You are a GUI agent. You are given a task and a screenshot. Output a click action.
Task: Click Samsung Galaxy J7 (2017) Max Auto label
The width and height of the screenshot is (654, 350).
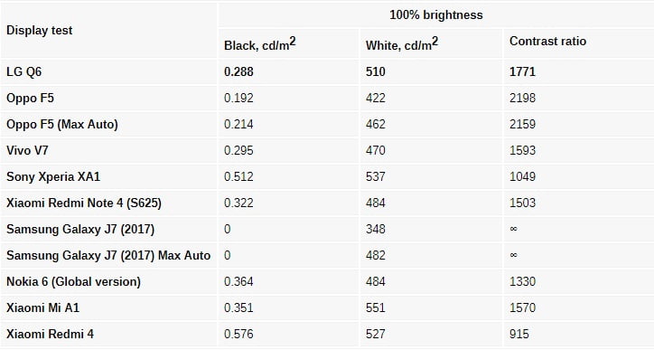(x=108, y=255)
